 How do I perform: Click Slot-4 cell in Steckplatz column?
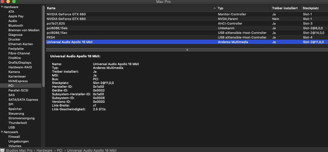pyautogui.click(x=307, y=37)
